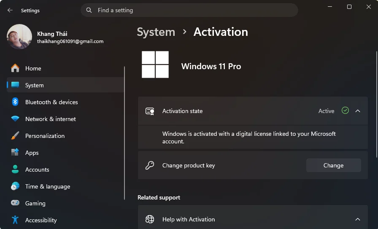Click the Time & language globe-clock icon
378x229 pixels.
pyautogui.click(x=15, y=186)
